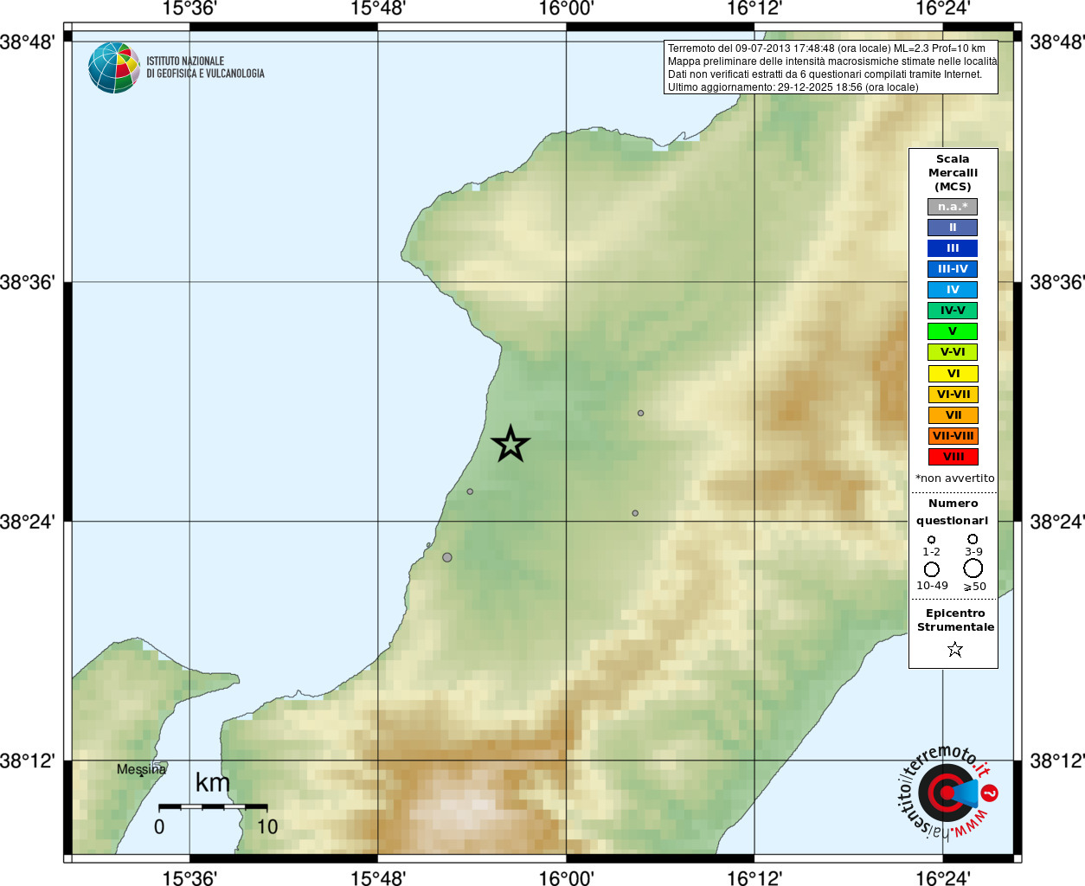Click the left axis label 38°24'
The image size is (1085, 886).
pyautogui.click(x=28, y=522)
